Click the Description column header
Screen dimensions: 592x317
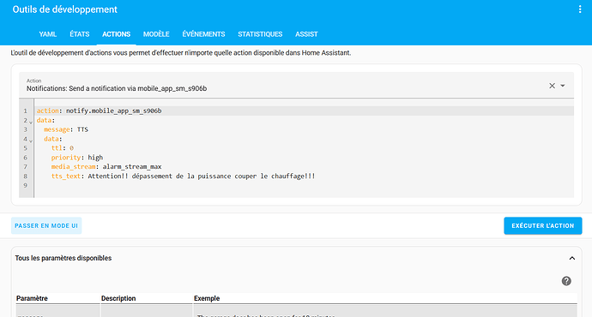click(118, 298)
